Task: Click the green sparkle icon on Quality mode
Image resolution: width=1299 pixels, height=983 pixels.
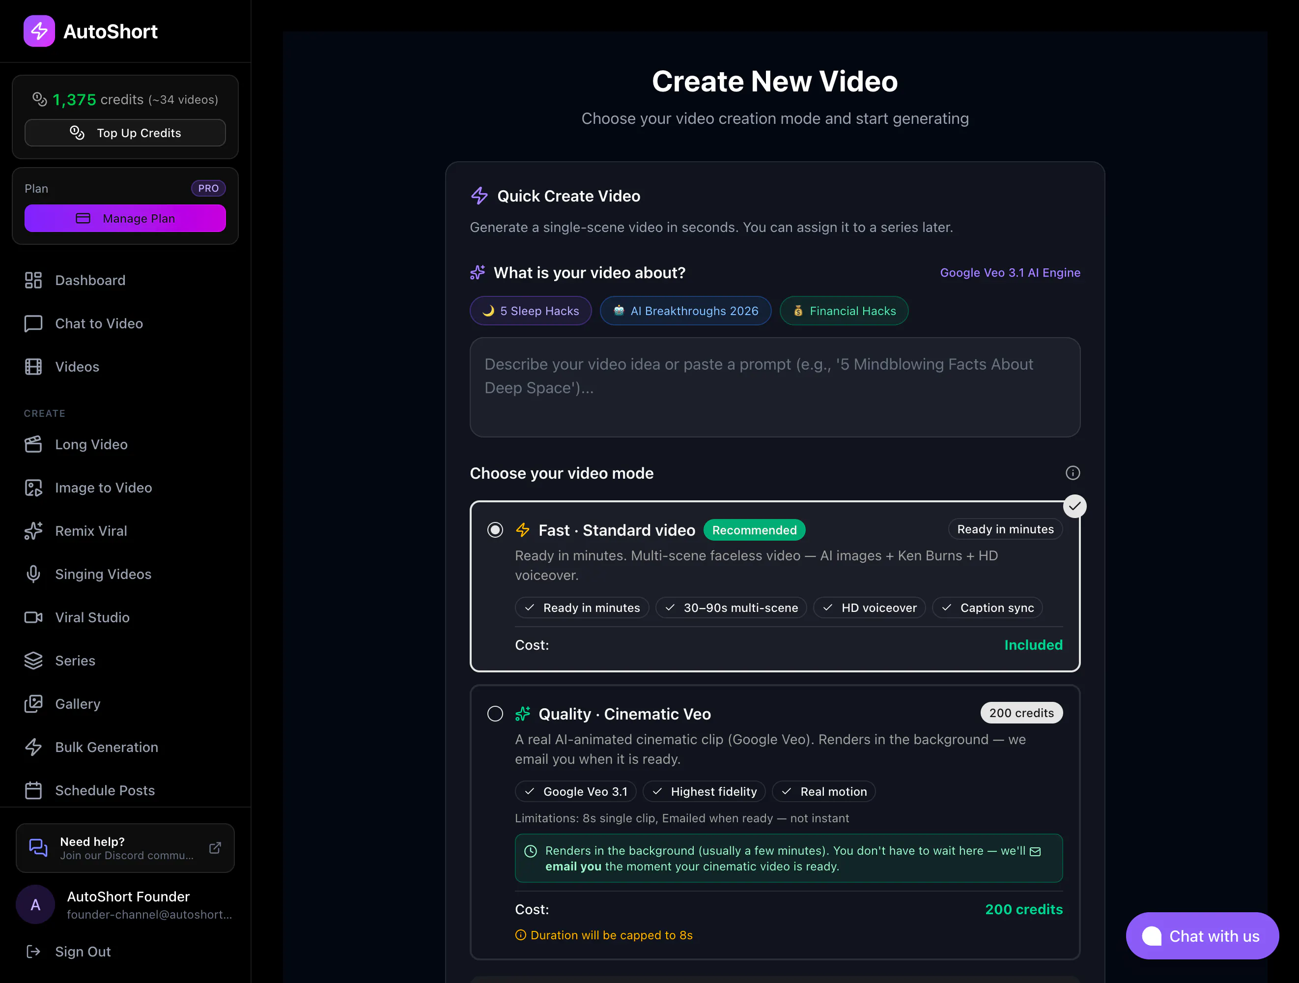Action: coord(523,714)
